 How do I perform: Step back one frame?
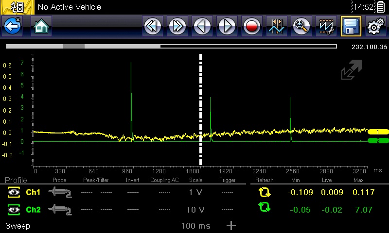point(202,26)
